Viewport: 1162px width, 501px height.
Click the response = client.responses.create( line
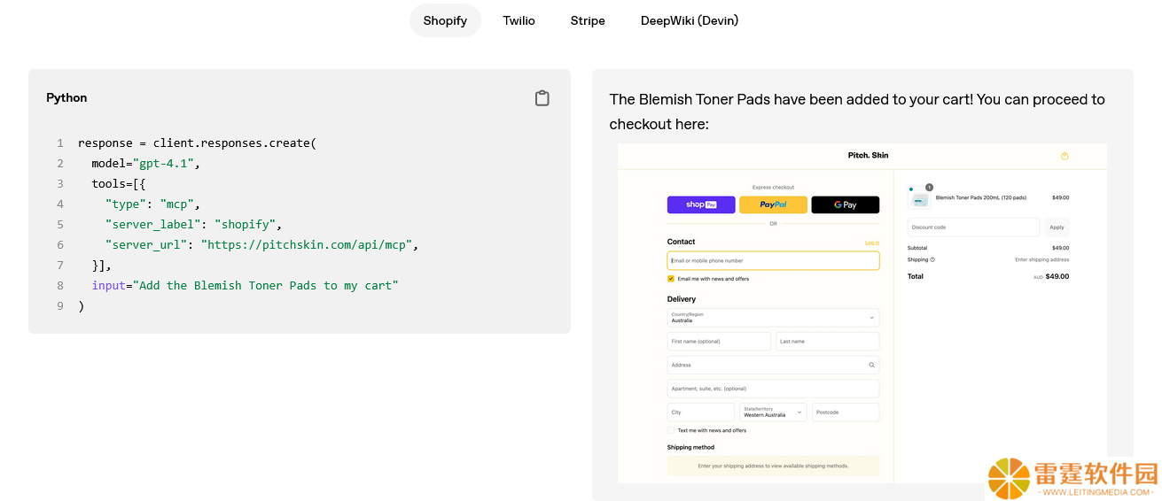(x=197, y=143)
